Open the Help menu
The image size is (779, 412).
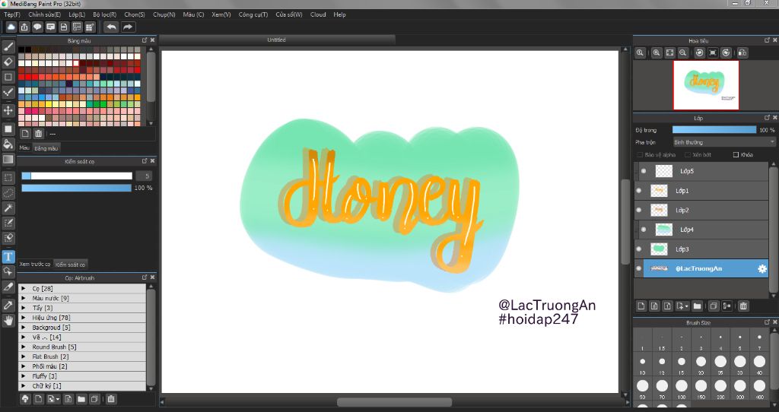pos(339,14)
